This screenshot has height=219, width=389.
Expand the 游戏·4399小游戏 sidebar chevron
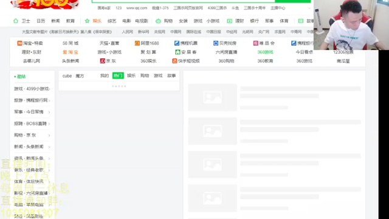point(49,89)
